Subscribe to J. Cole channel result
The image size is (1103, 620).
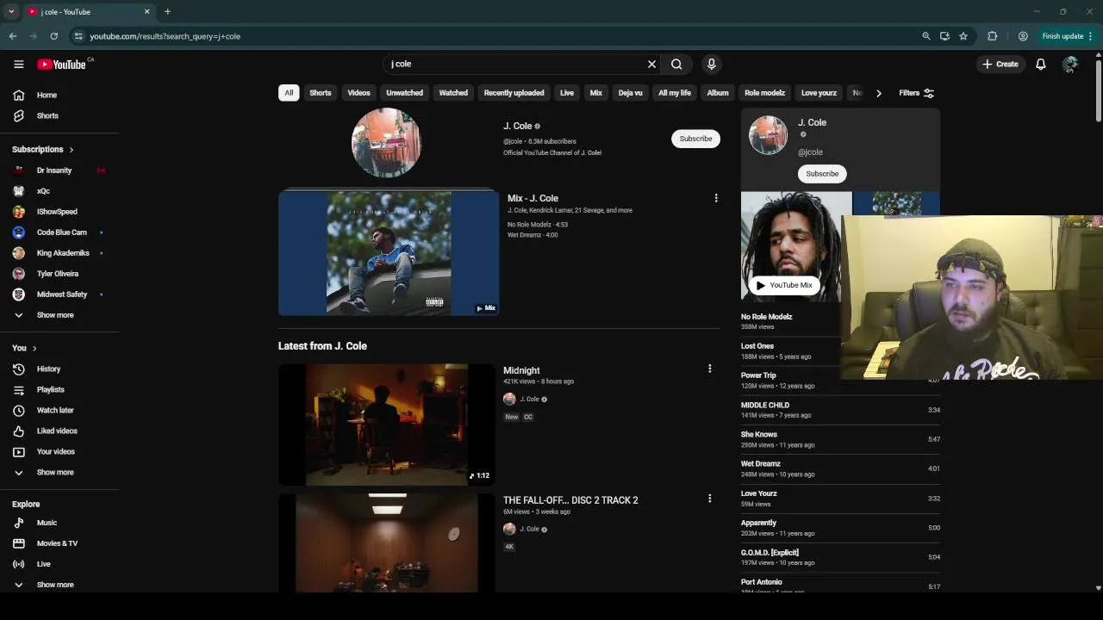tap(695, 139)
